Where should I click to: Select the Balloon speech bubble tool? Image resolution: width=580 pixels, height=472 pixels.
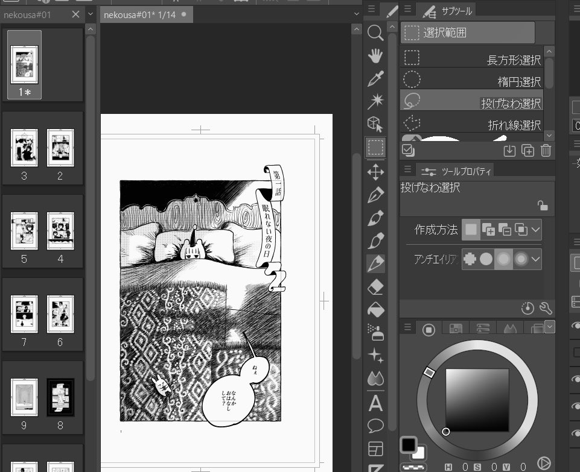(x=375, y=426)
